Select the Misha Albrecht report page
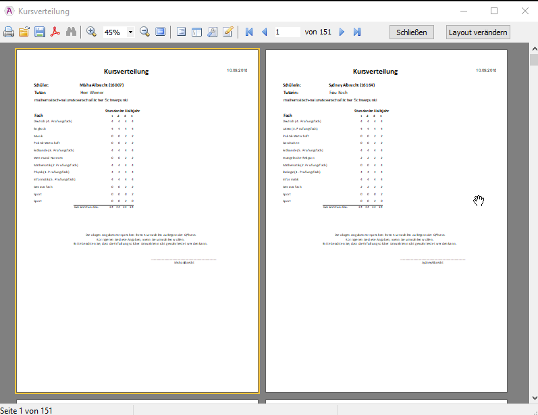538x415 pixels. tap(137, 221)
